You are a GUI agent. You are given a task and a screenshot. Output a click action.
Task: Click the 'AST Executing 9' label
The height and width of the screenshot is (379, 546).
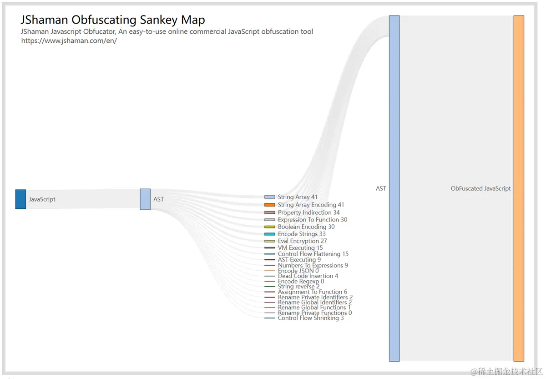click(x=299, y=260)
